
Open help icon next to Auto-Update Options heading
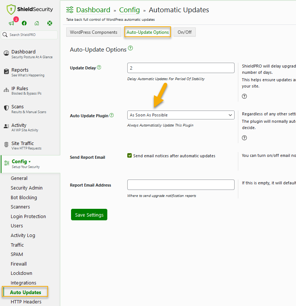[131, 48]
